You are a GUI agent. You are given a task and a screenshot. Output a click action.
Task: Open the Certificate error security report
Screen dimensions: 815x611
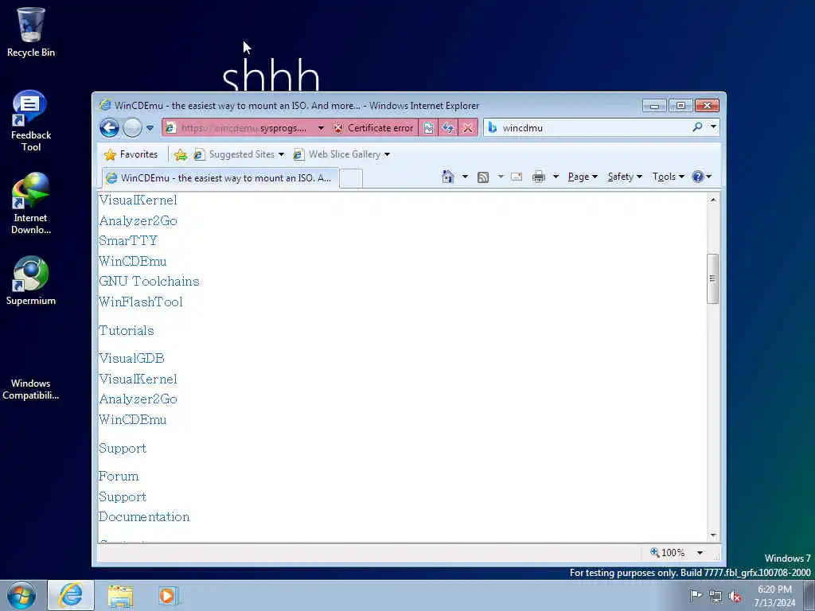point(374,128)
